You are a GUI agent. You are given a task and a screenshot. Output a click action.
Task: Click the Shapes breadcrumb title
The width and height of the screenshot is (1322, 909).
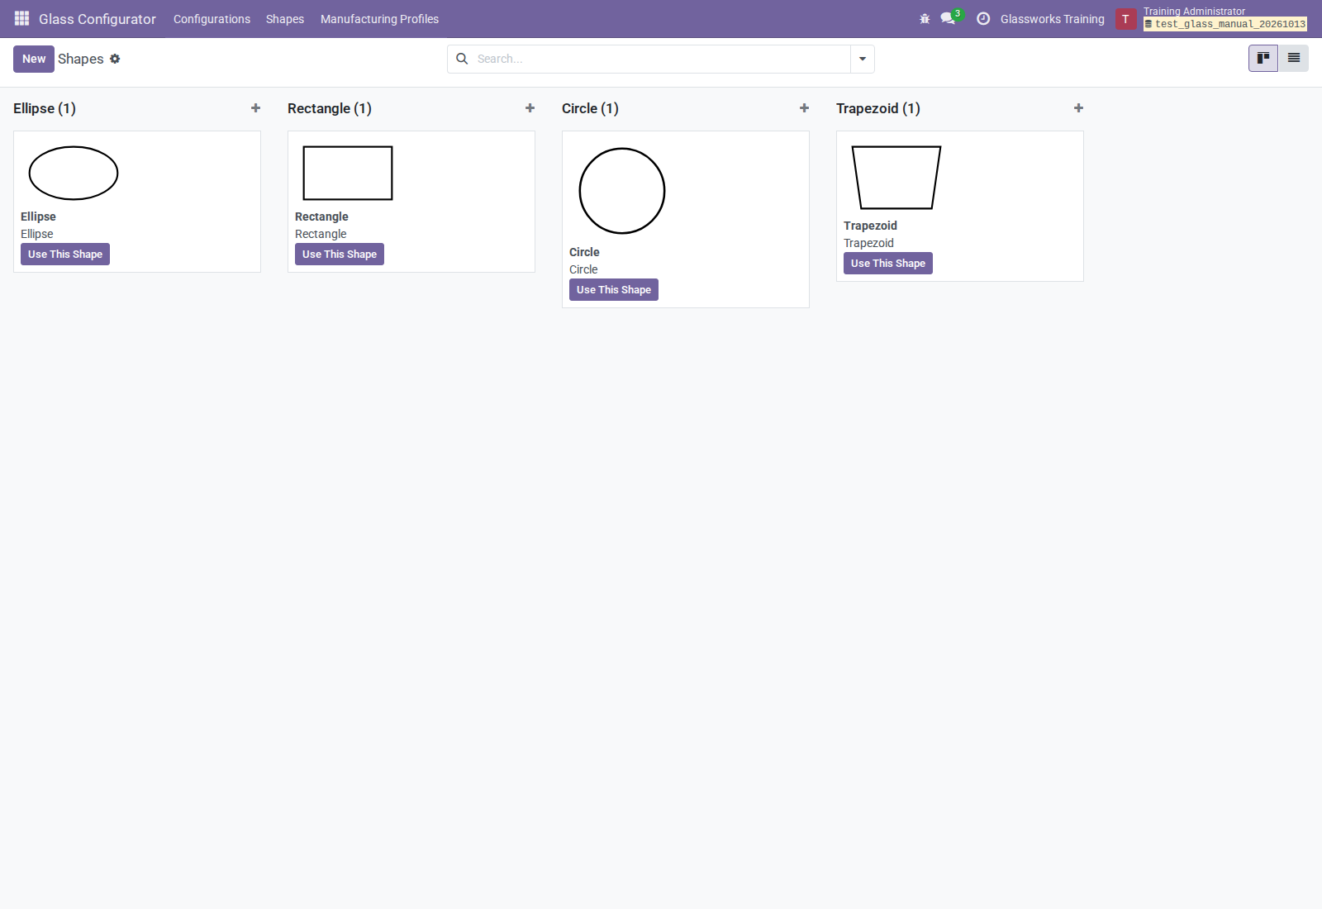tap(81, 59)
